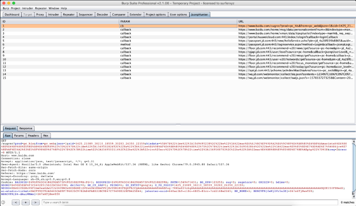Go to previous search match
The height and width of the screenshot is (206, 356).
point(16,202)
